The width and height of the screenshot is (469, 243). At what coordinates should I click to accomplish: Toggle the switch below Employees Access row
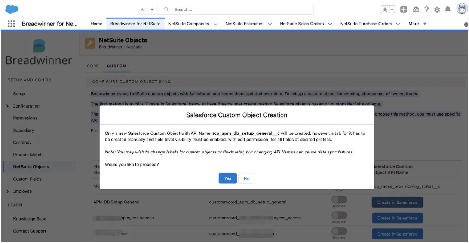[x=339, y=231]
